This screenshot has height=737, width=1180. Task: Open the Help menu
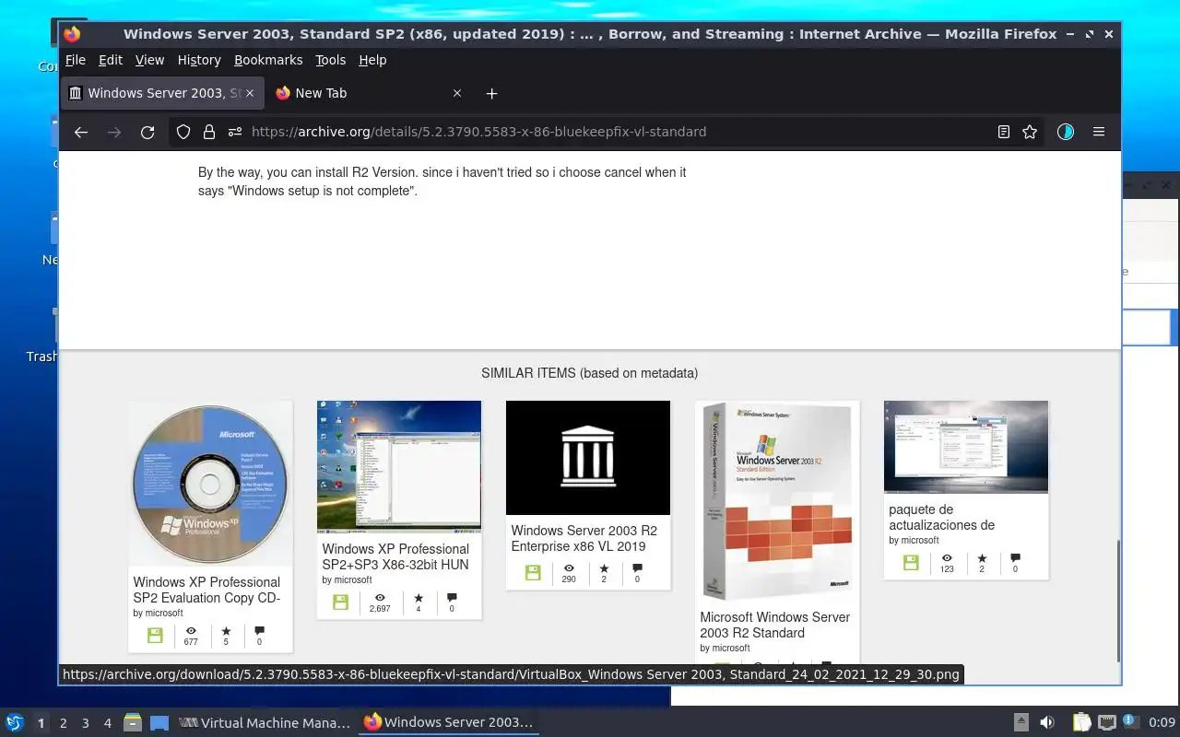click(372, 60)
